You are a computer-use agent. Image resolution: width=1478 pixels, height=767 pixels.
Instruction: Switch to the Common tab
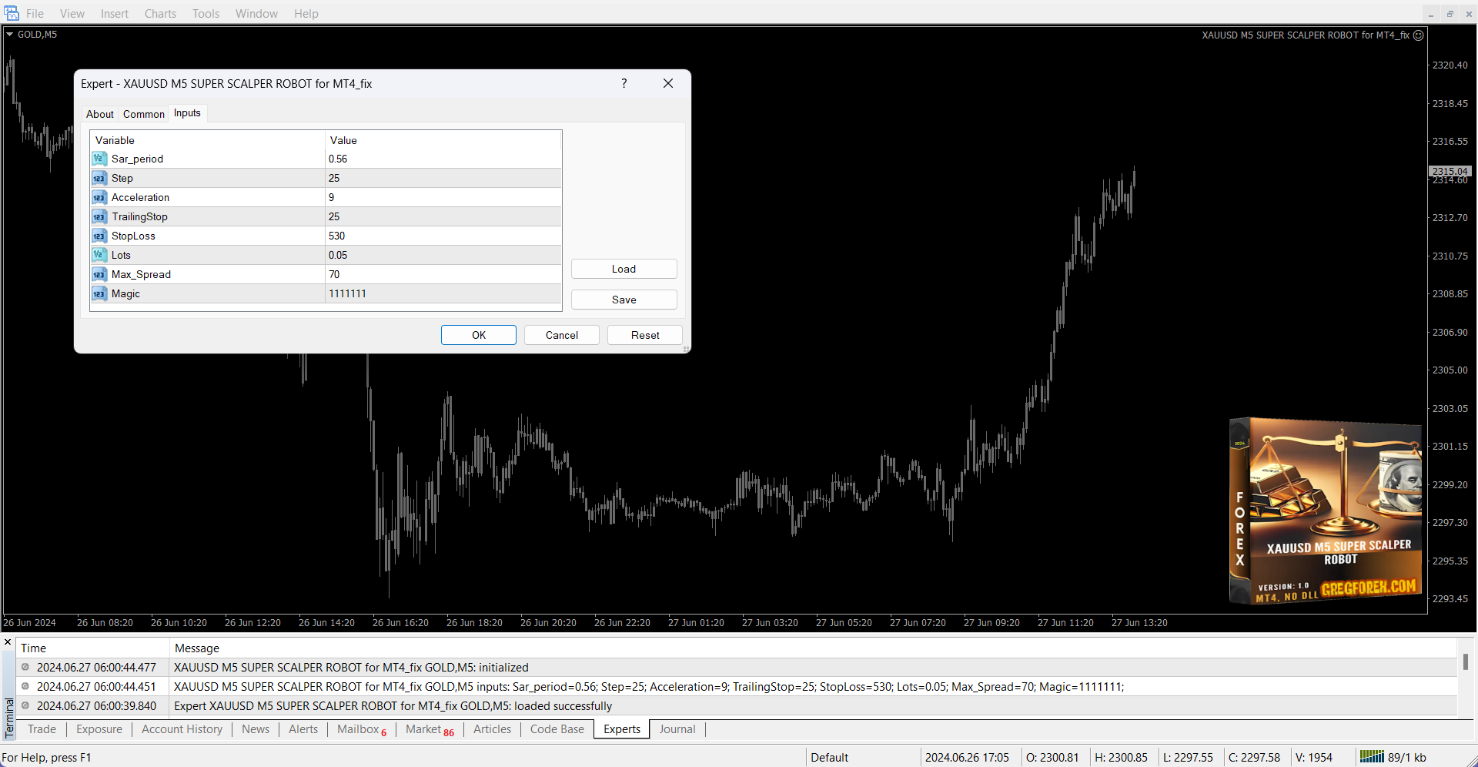(143, 114)
